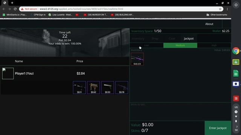Choose the Medium jackpot tier
Viewport: 241px width, 135px height.
(180, 45)
